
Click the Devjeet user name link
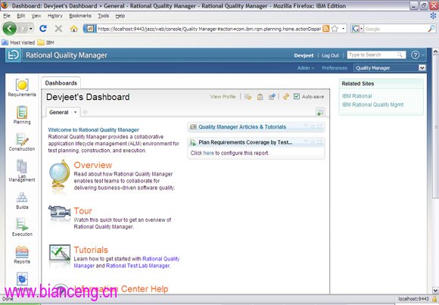click(304, 55)
